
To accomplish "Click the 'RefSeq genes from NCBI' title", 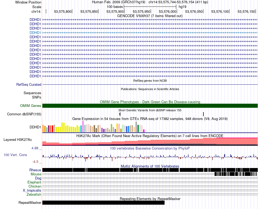I will 150,81.
